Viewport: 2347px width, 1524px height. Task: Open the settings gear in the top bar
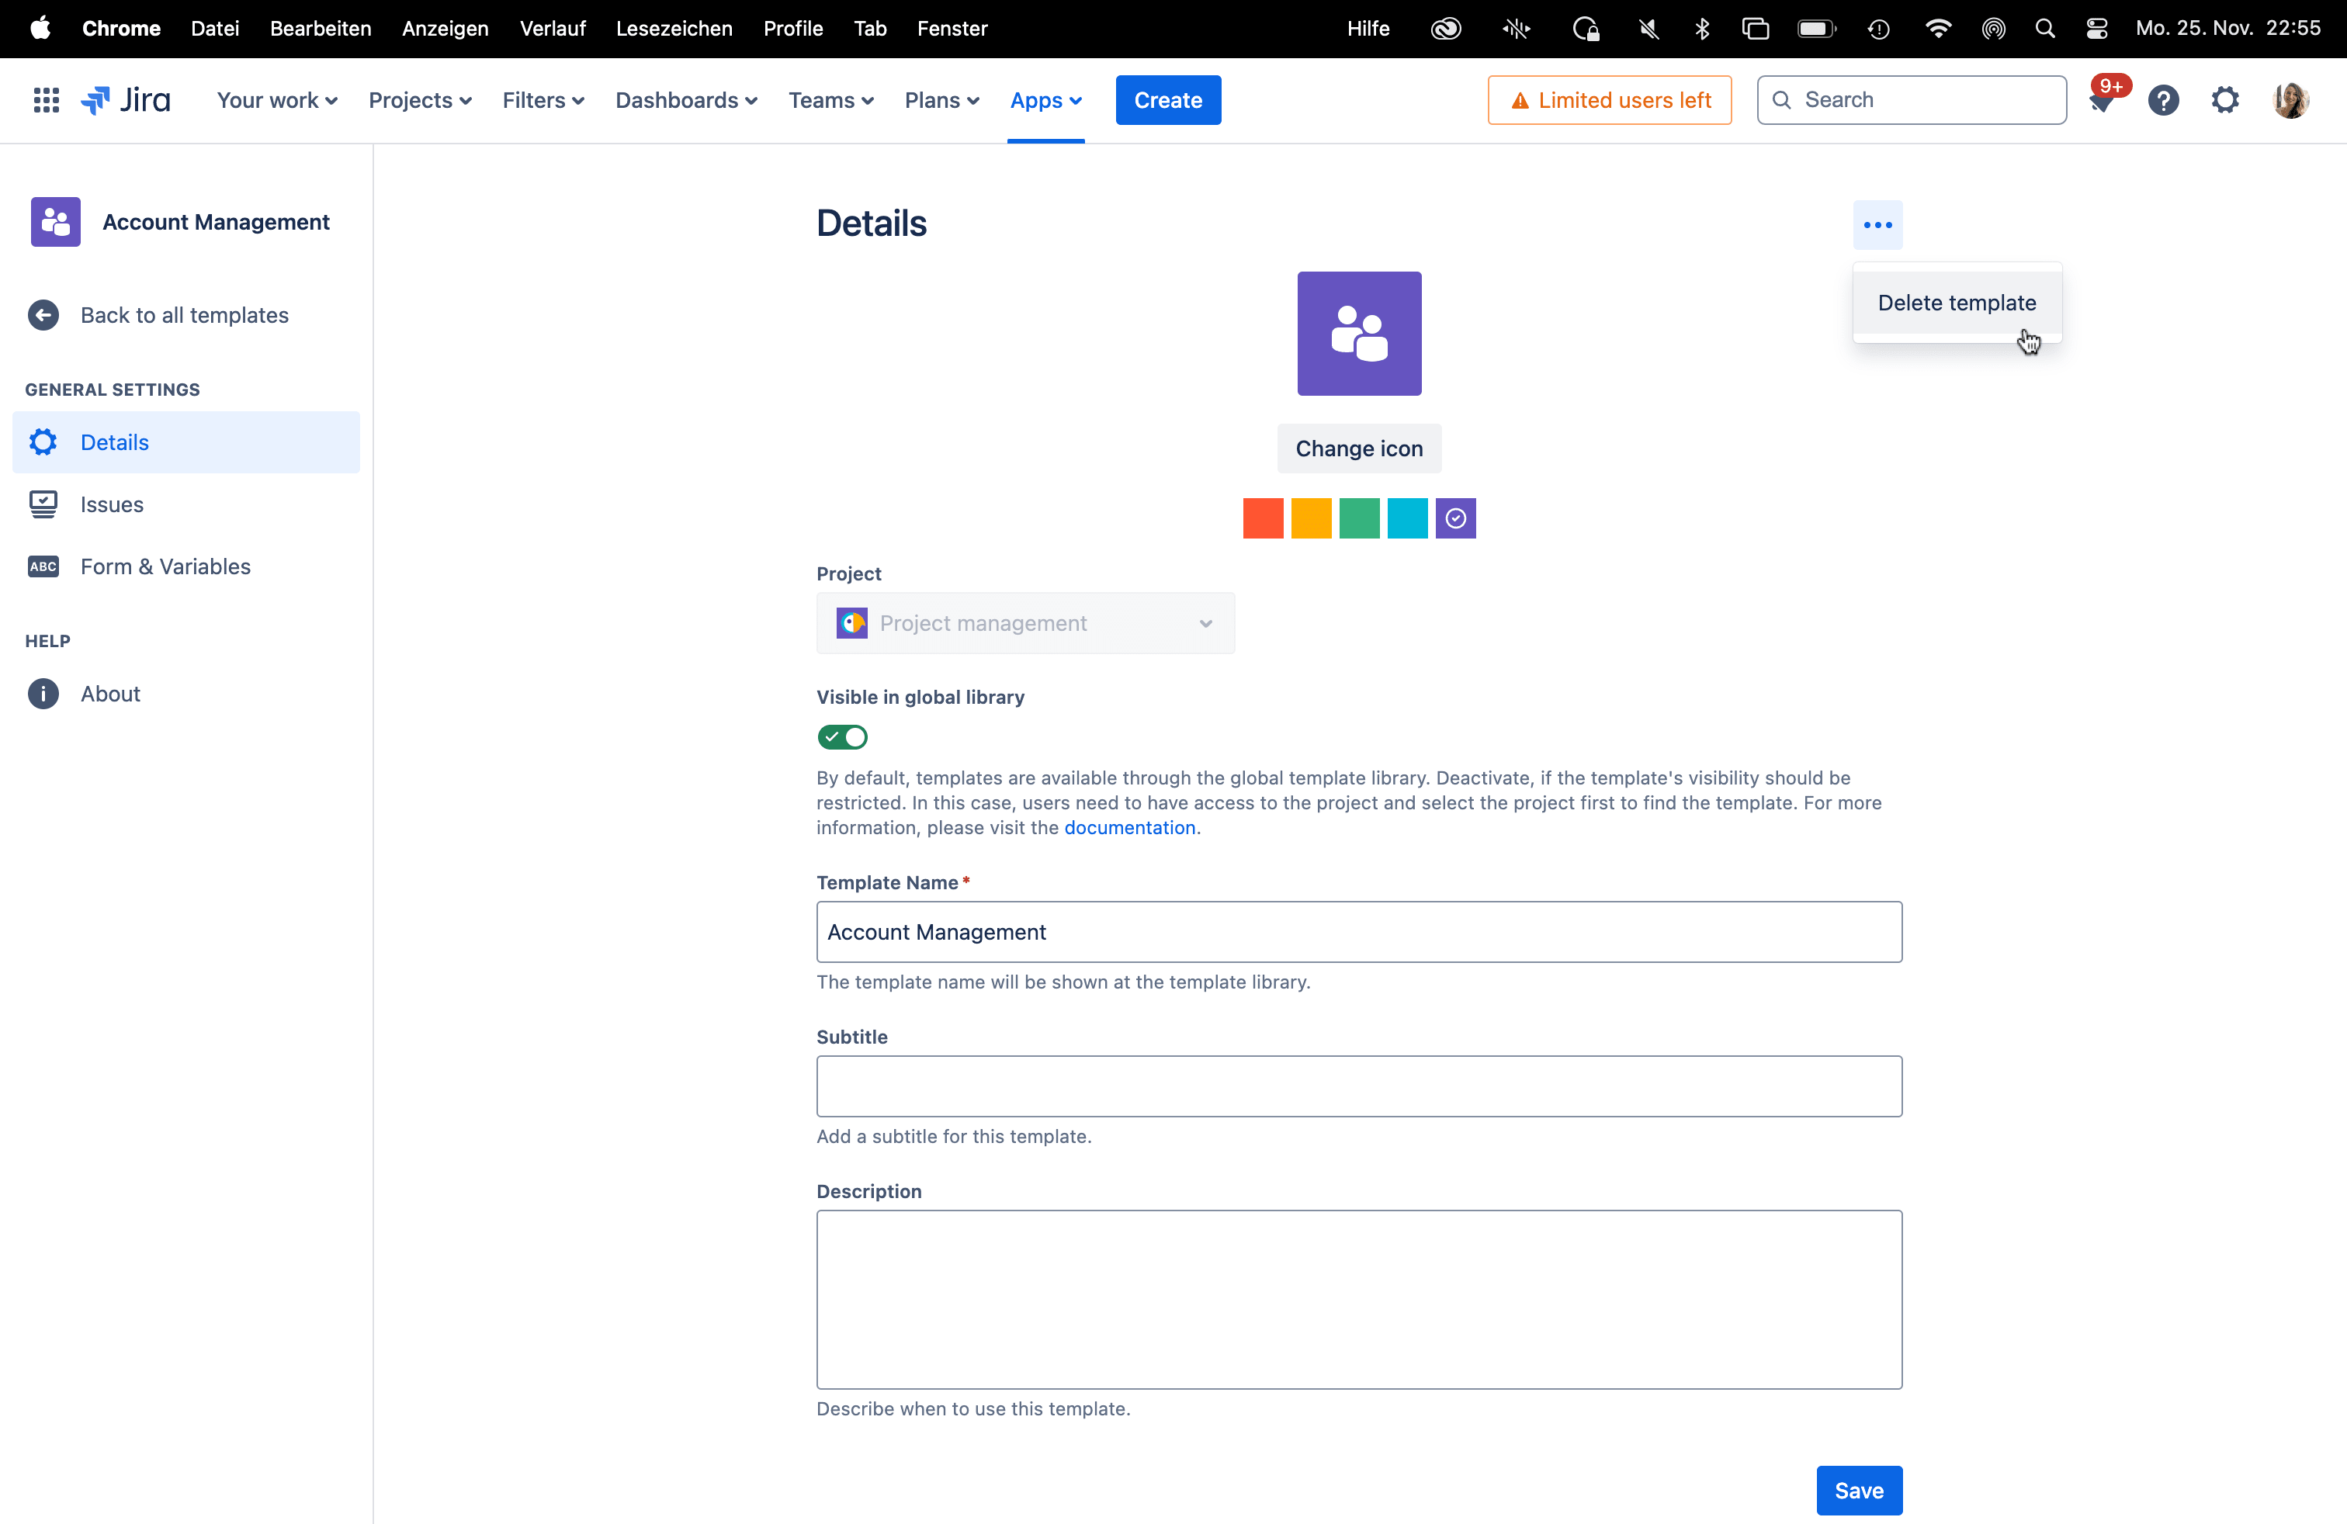pos(2224,101)
